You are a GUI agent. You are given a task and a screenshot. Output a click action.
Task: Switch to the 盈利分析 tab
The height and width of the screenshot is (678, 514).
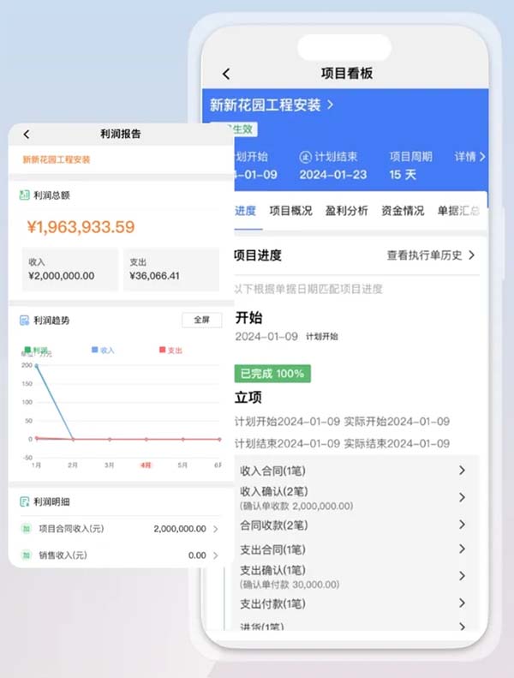348,210
